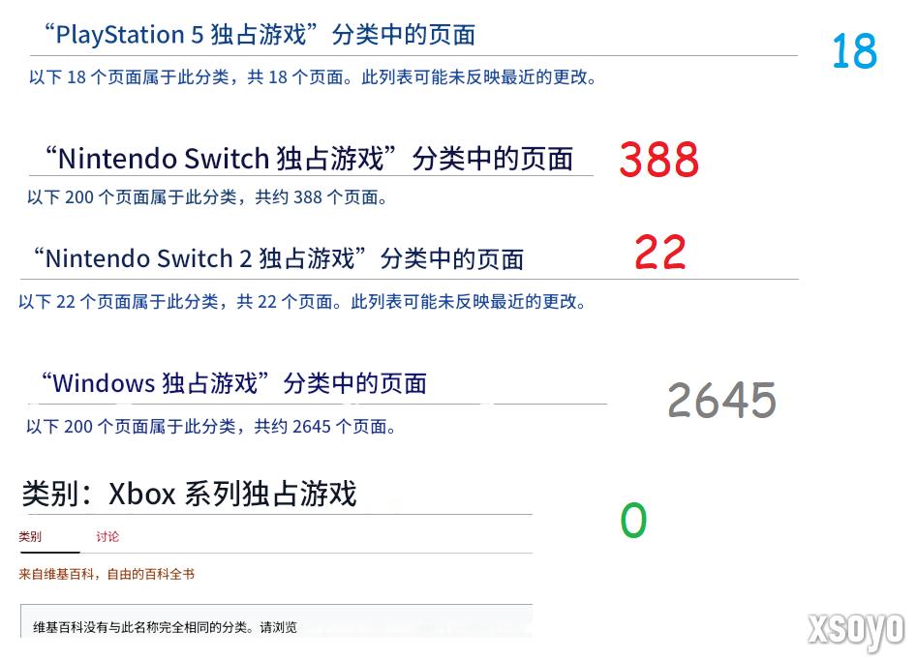Screen dimensions: 918x661
Task: Click the large red number 388
Action: [x=658, y=160]
